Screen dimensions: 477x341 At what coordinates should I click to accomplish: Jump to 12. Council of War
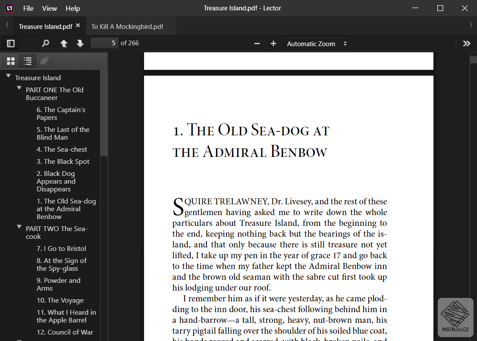[65, 332]
